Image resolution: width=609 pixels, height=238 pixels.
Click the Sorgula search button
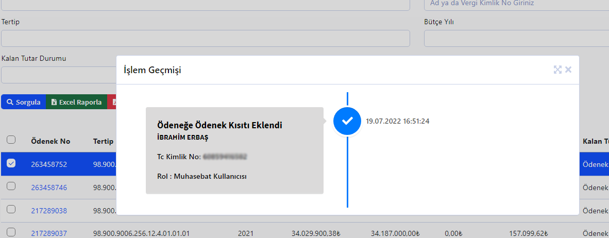[x=24, y=102]
